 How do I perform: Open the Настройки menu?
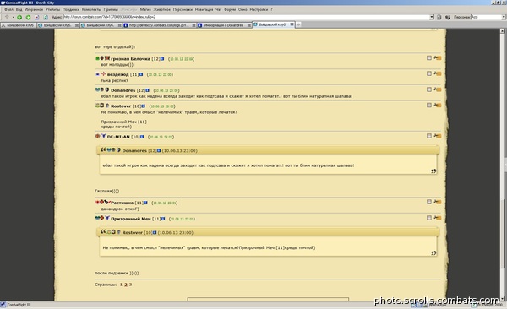point(259,9)
